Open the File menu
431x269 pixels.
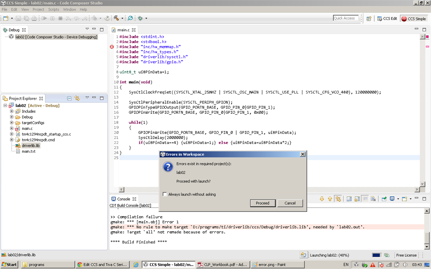click(x=5, y=9)
